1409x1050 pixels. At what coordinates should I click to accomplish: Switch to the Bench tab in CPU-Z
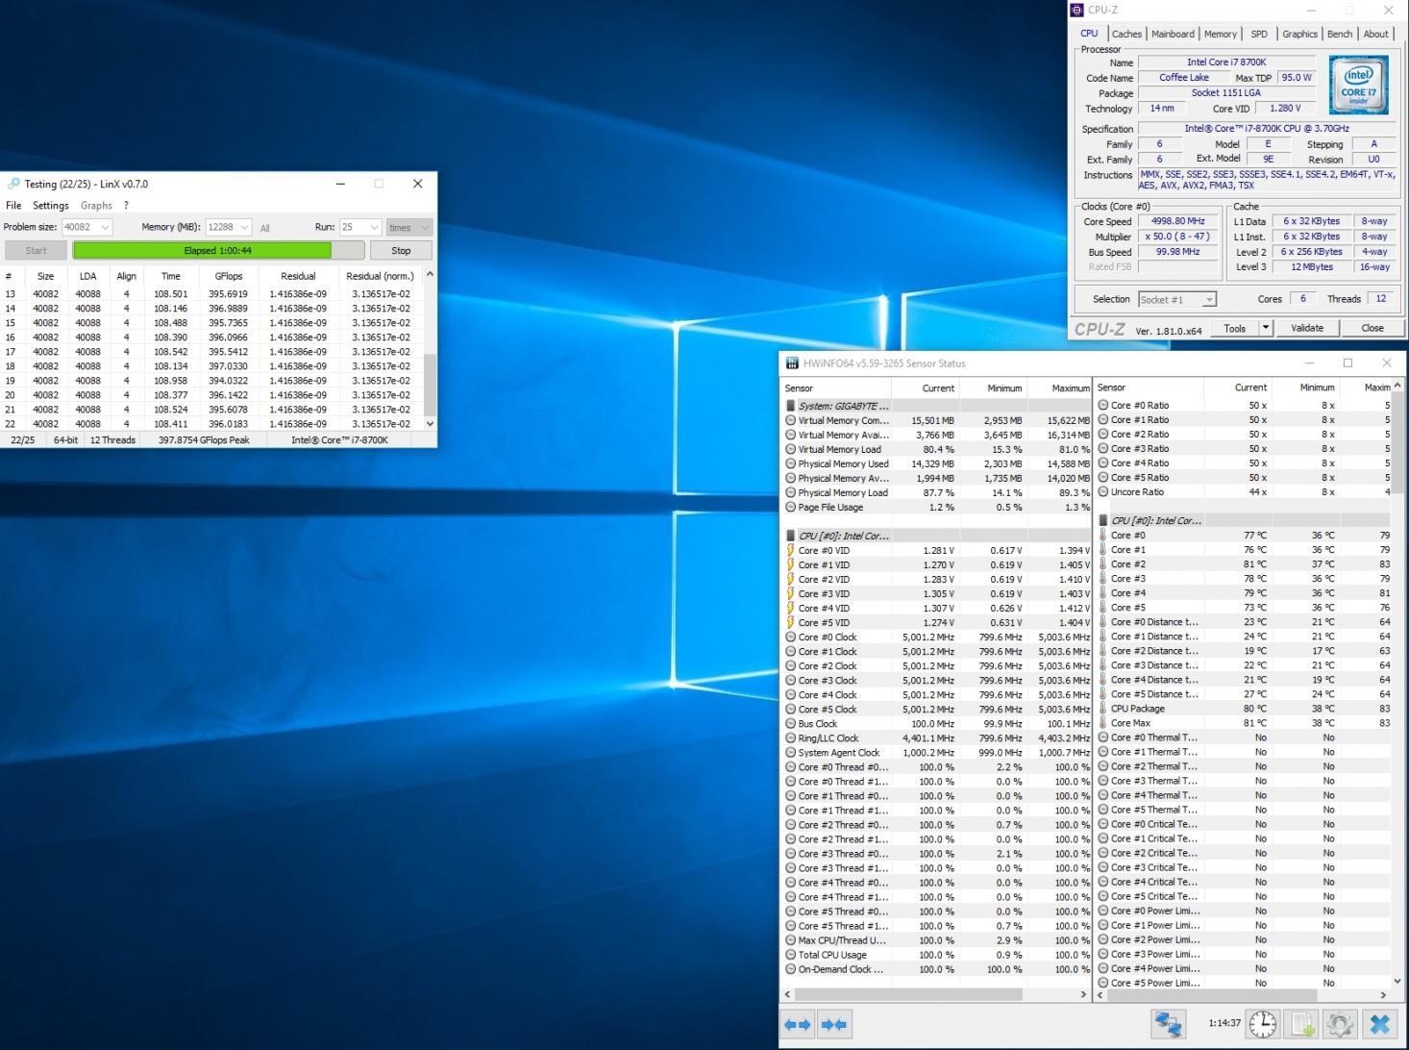tap(1340, 34)
